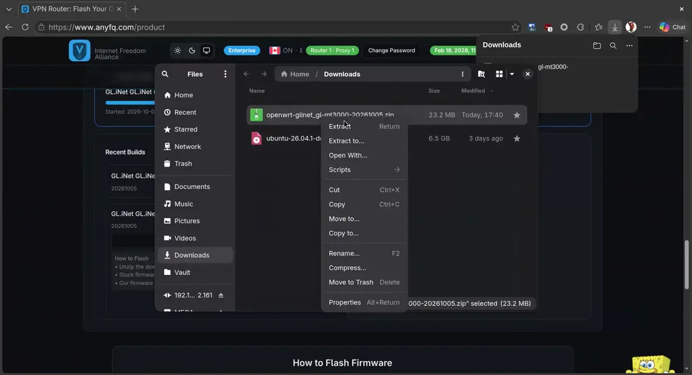This screenshot has height=375, width=692.
Task: Click the Files search magnifier icon
Action: pyautogui.click(x=165, y=74)
